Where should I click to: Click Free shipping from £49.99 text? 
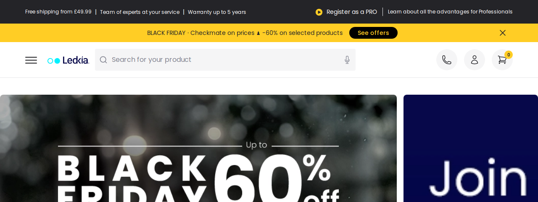[58, 12]
